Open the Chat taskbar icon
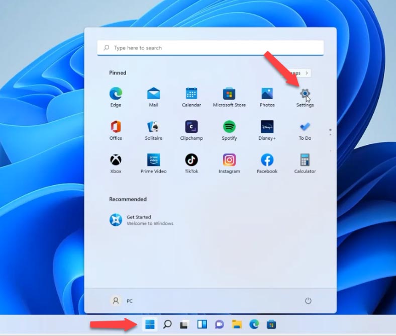Viewport: 396px width, 336px height. 220,324
